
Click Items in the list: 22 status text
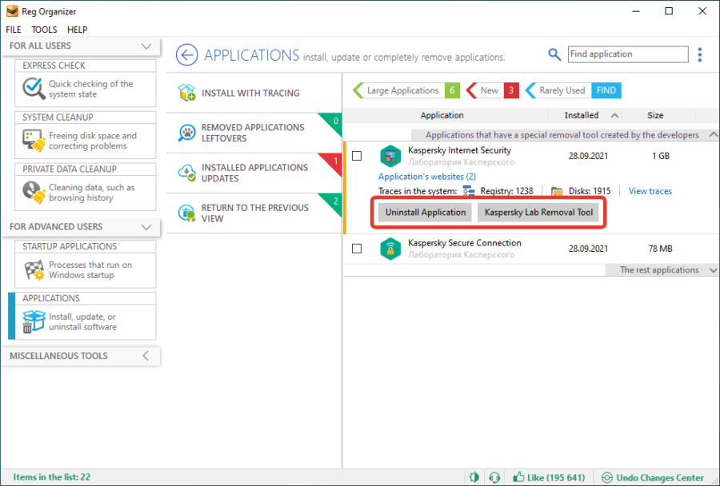click(x=51, y=477)
